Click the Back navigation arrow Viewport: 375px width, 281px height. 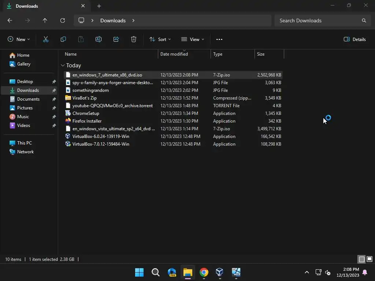[10, 20]
